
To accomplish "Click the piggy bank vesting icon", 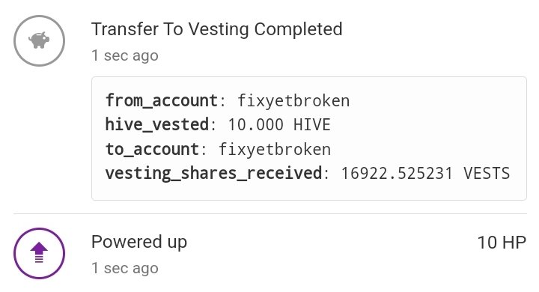I will [x=39, y=40].
